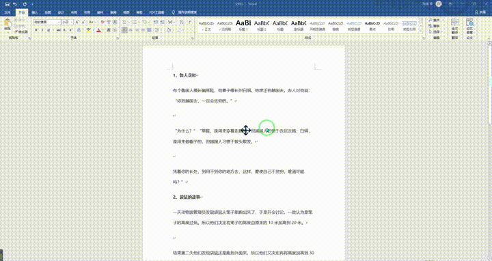Image resolution: width=492 pixels, height=261 pixels.
Task: Undo the last action in title bar
Action: pos(15,4)
